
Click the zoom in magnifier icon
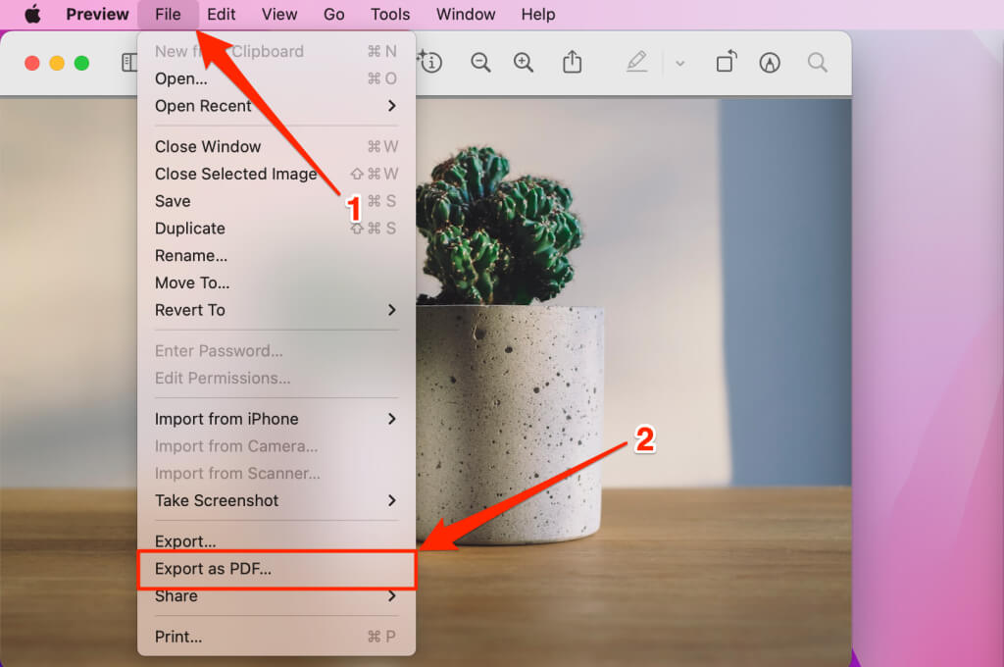point(524,63)
